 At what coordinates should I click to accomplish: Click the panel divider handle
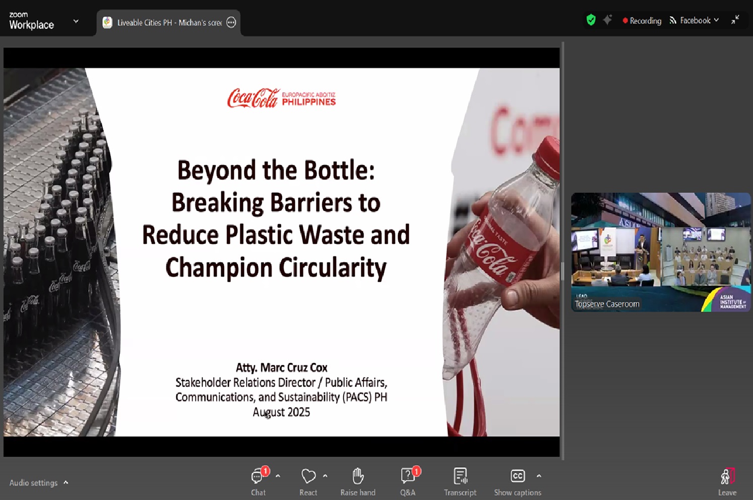562,271
